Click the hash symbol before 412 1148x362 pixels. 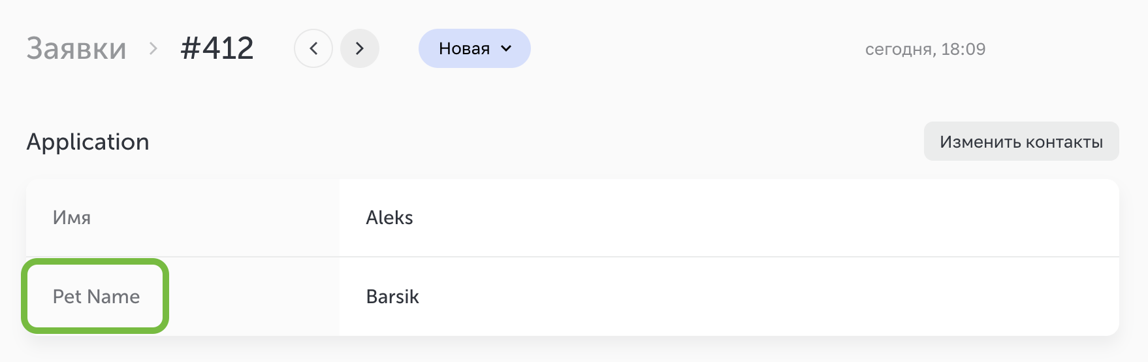[x=190, y=48]
